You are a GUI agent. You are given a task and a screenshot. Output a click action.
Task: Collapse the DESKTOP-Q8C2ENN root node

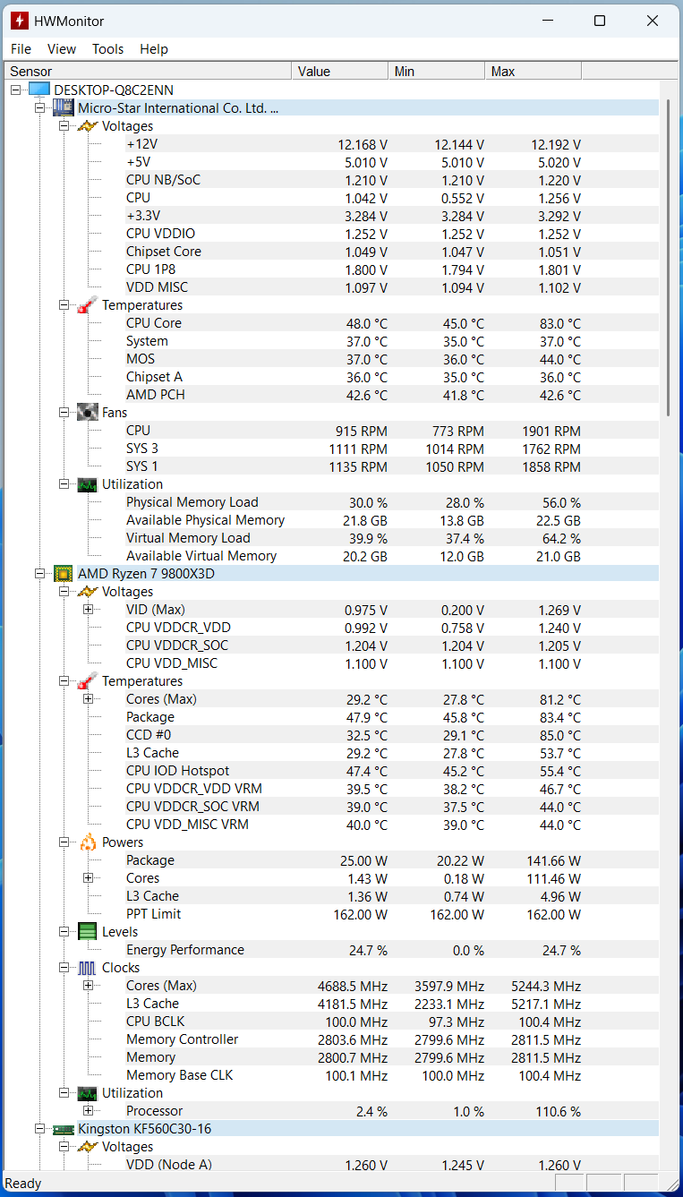15,90
